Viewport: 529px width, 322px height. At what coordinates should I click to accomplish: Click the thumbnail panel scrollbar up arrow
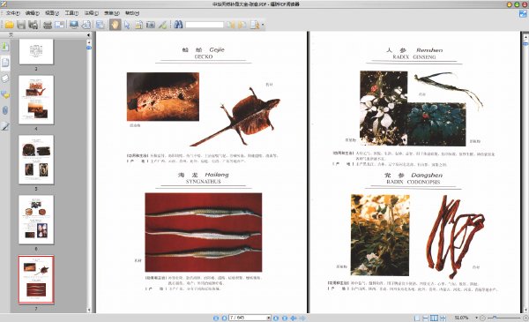tap(89, 42)
